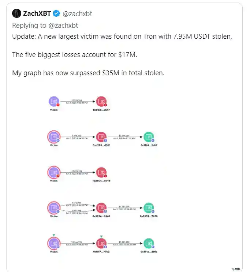Screen dimensions: 250x272
Task: Click the blue verified badge
Action: click(x=56, y=14)
